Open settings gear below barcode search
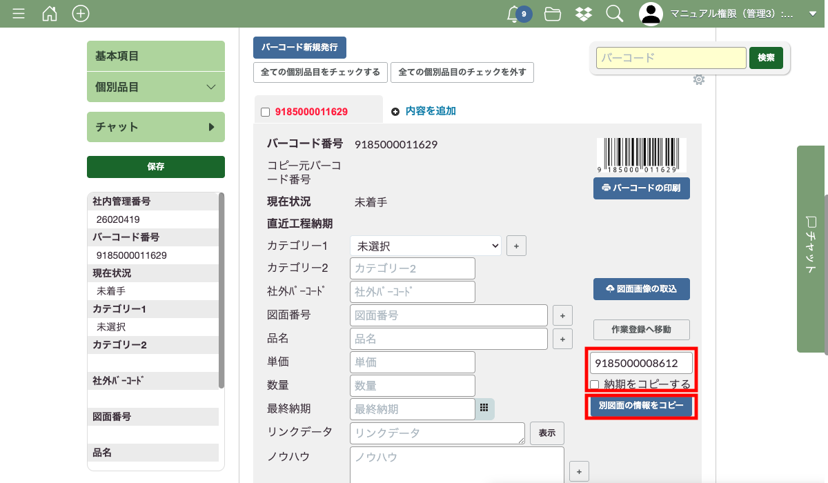Screen dimensions: 828x483 699,80
